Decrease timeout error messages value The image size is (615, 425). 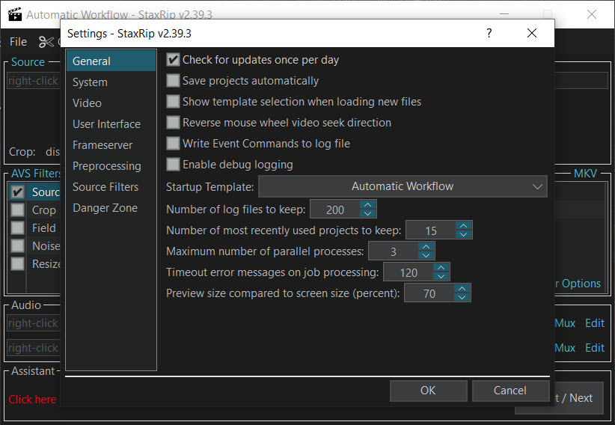441,276
